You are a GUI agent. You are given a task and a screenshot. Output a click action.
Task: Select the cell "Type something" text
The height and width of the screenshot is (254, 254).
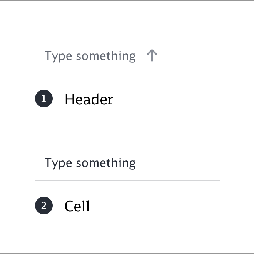point(90,163)
